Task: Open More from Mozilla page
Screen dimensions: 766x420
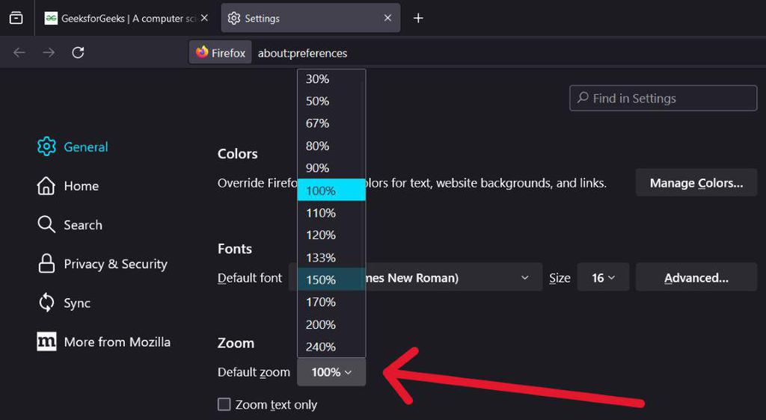Action: tap(117, 342)
